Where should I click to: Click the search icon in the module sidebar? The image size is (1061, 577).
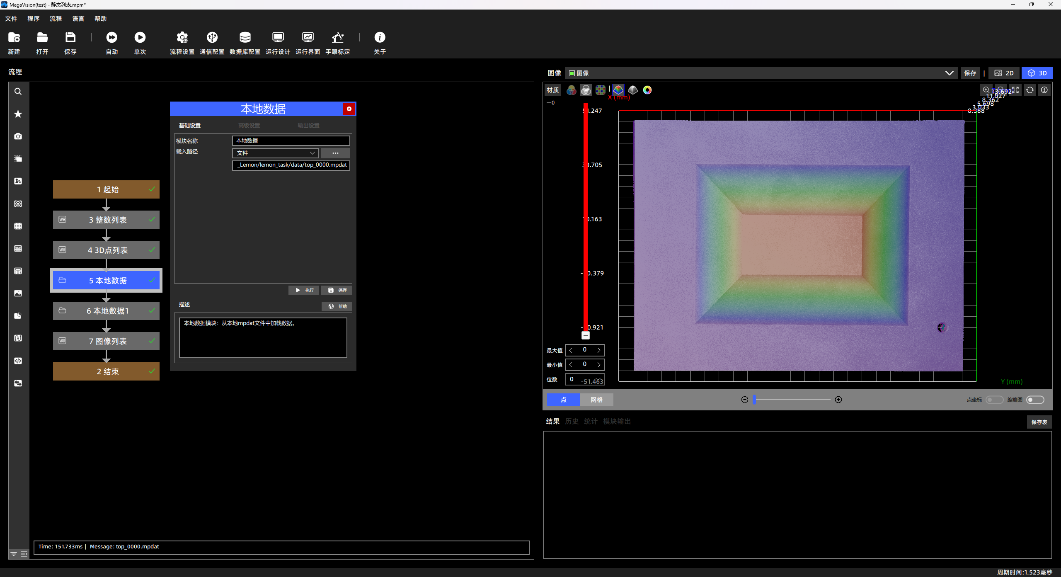point(18,92)
